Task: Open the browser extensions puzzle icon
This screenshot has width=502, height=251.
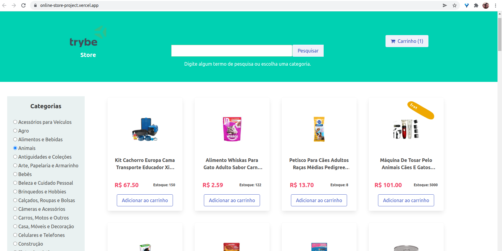Action: point(476,5)
